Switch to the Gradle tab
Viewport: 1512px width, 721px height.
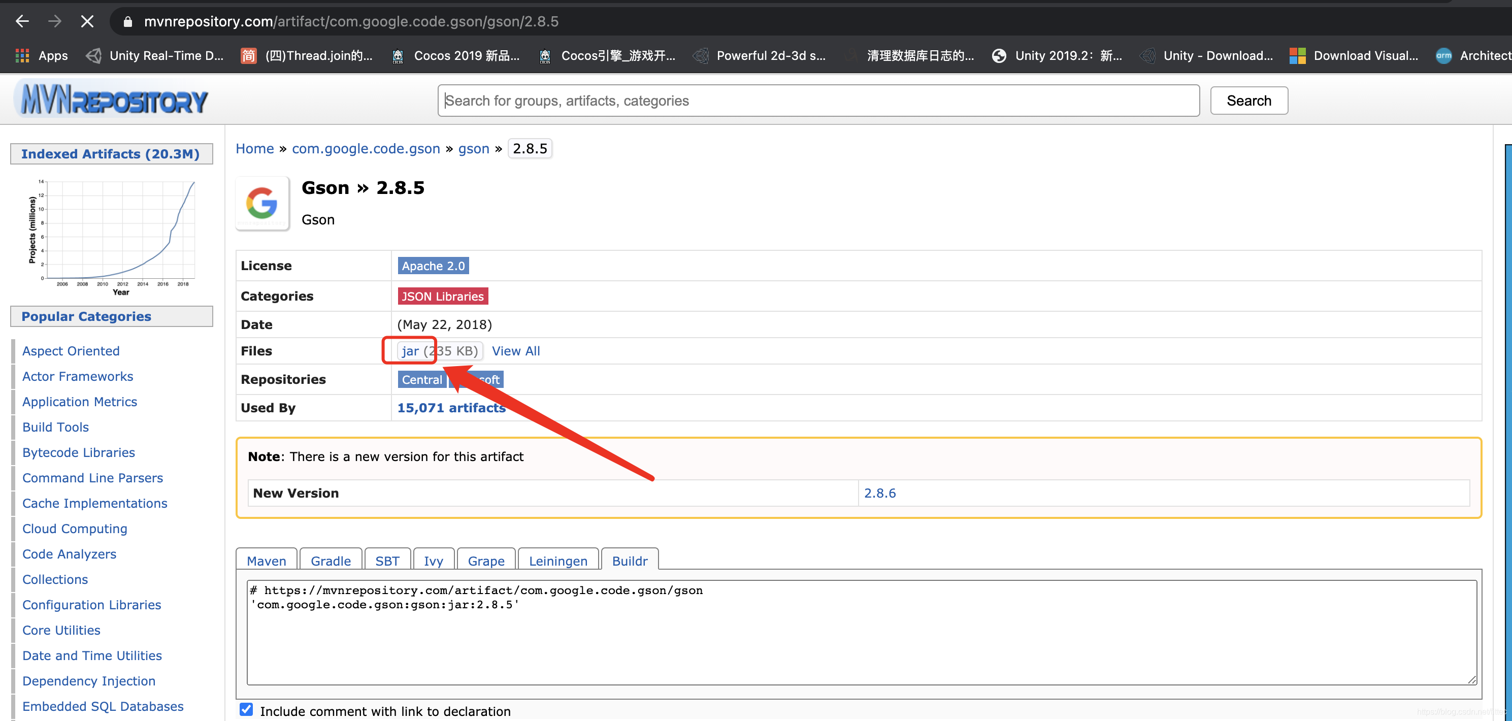click(x=331, y=560)
